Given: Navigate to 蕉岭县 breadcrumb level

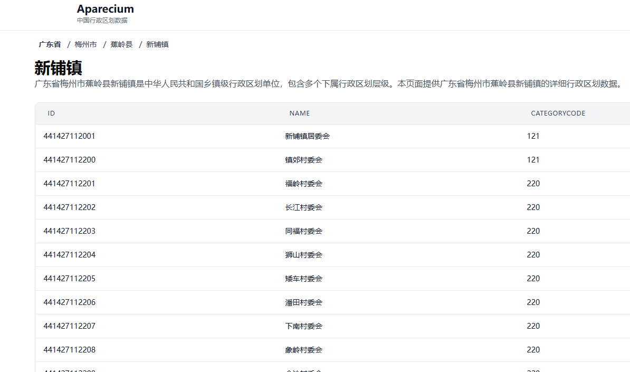Looking at the screenshot, I should point(121,45).
